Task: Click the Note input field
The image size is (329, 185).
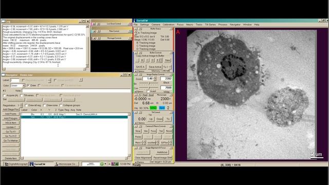Action: 76,90
